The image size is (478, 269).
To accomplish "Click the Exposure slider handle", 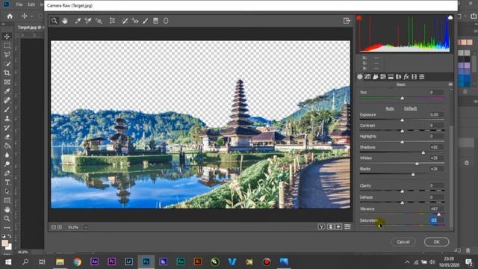I will pyautogui.click(x=402, y=120).
